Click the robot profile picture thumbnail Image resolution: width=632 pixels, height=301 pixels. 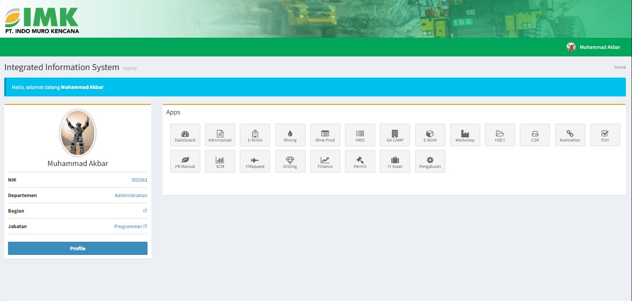pos(78,133)
